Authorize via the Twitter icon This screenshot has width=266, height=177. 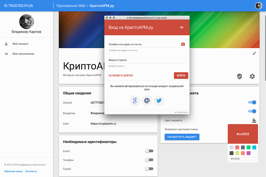click(x=159, y=100)
